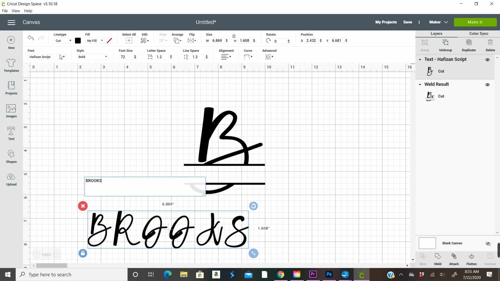Open the Style Bold dropdown
500x281 pixels.
[92, 57]
